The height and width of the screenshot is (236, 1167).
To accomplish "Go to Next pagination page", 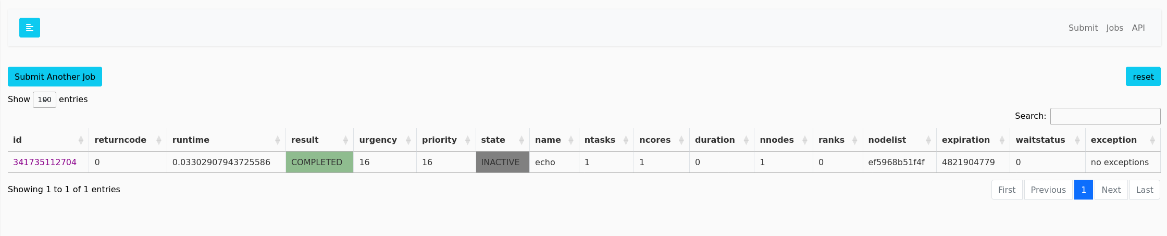I will tap(1111, 190).
